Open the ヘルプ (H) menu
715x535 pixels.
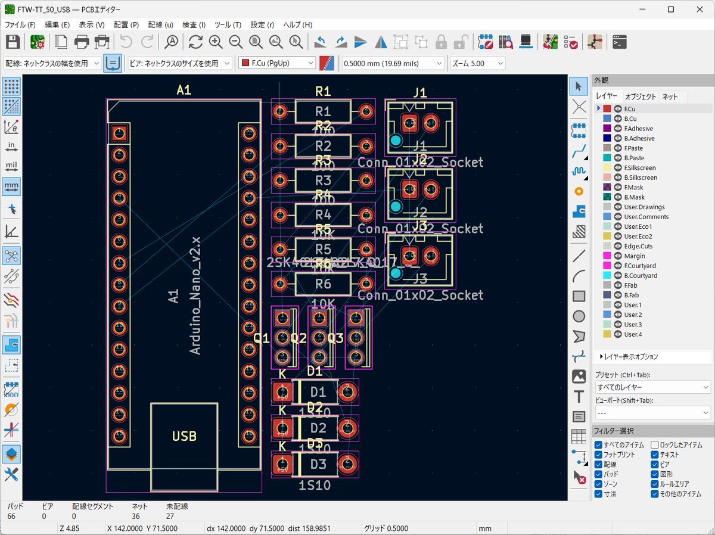click(x=298, y=25)
